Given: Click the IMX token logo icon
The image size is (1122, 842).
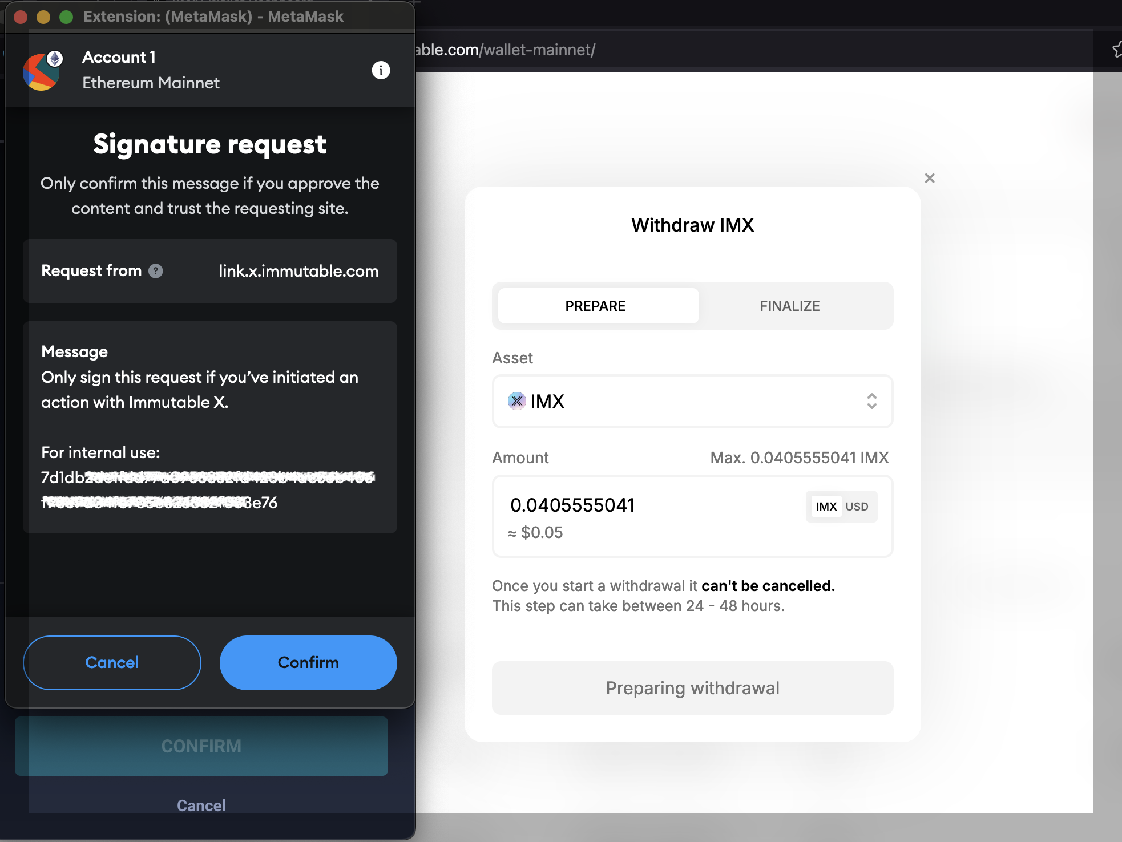Looking at the screenshot, I should click(x=516, y=401).
